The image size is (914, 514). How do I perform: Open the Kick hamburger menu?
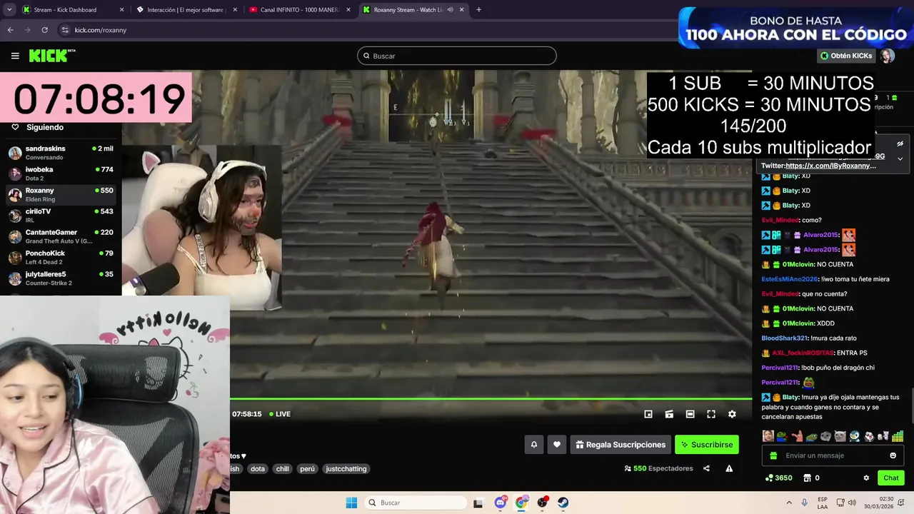click(x=15, y=56)
